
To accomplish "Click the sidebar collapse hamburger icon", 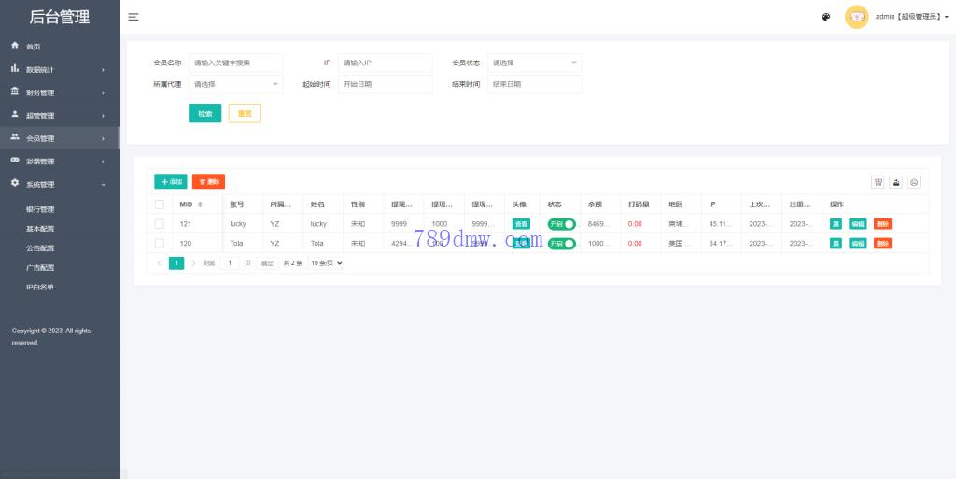I will pyautogui.click(x=134, y=17).
